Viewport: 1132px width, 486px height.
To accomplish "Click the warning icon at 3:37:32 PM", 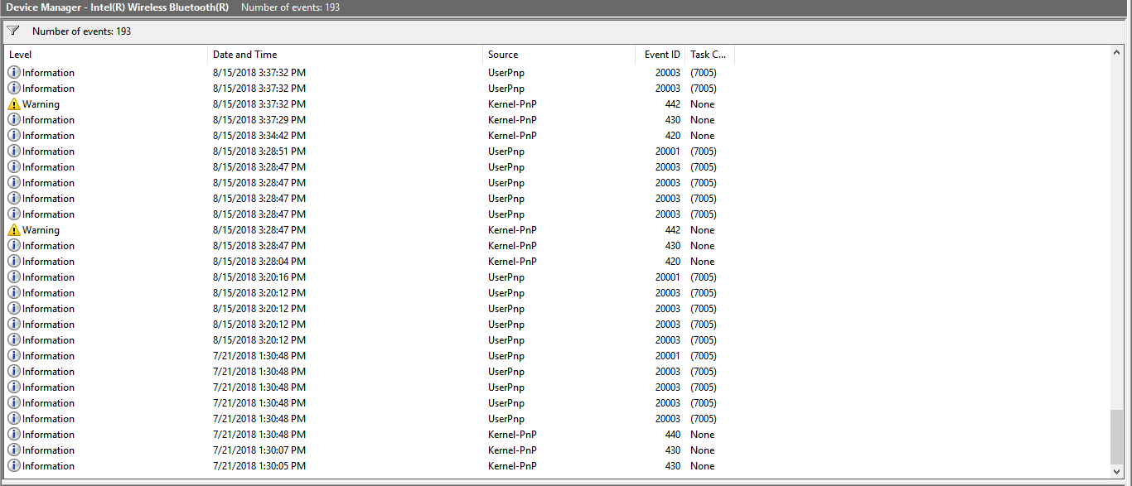I will pos(14,104).
